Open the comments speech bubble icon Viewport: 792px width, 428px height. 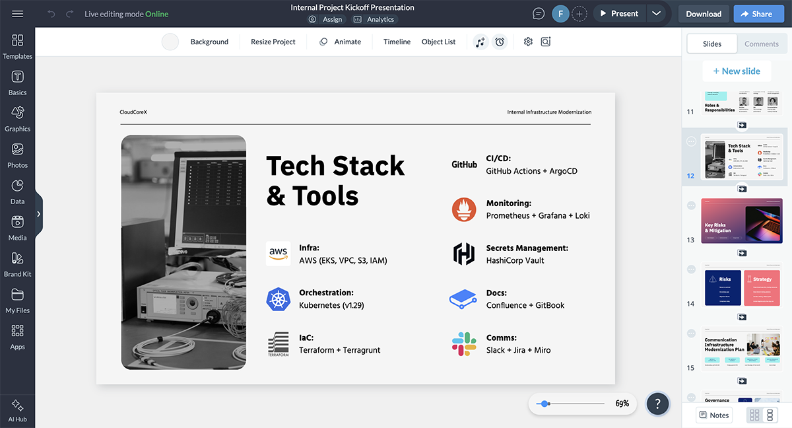point(539,14)
